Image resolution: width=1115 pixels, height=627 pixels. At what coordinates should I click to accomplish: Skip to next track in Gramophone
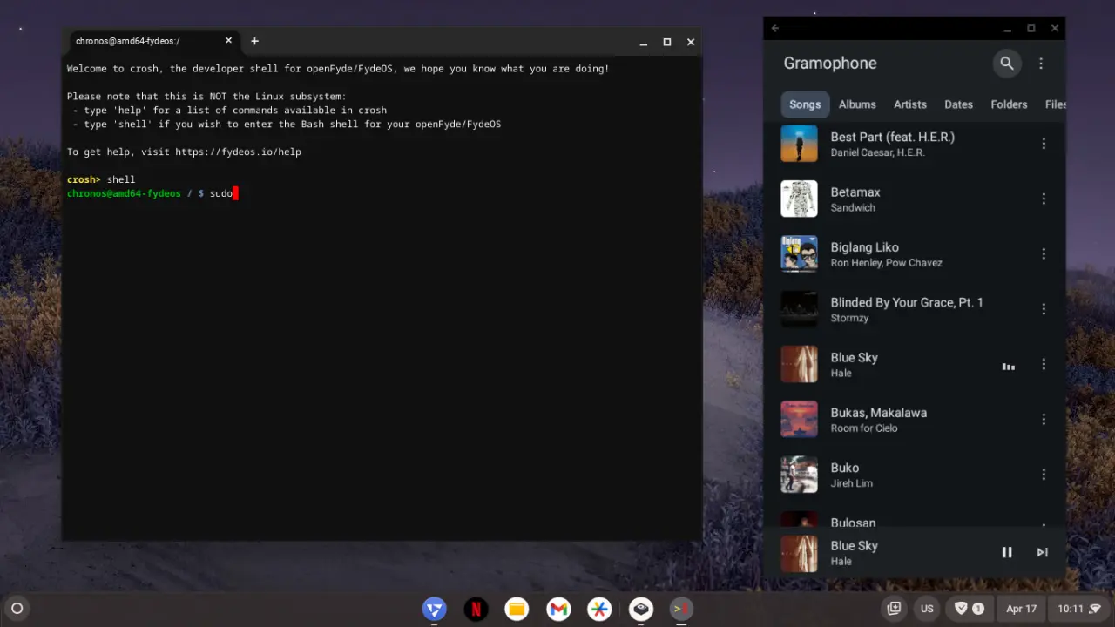coord(1042,552)
